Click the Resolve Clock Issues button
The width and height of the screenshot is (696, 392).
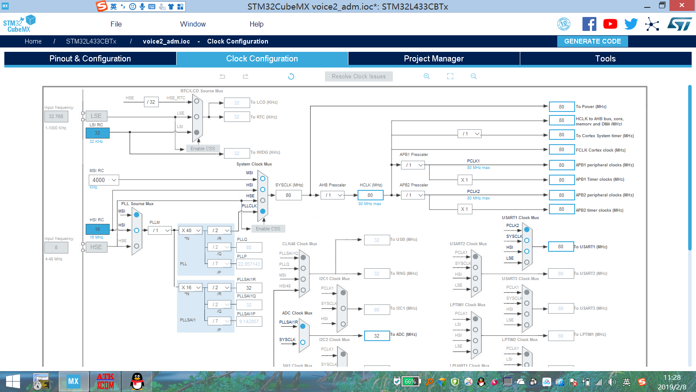(x=359, y=76)
